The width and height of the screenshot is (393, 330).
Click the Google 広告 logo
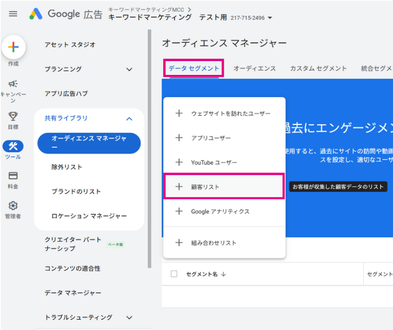click(66, 14)
